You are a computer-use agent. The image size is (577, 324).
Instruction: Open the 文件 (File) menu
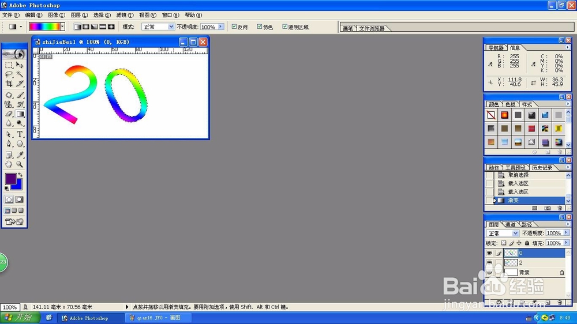(10, 15)
